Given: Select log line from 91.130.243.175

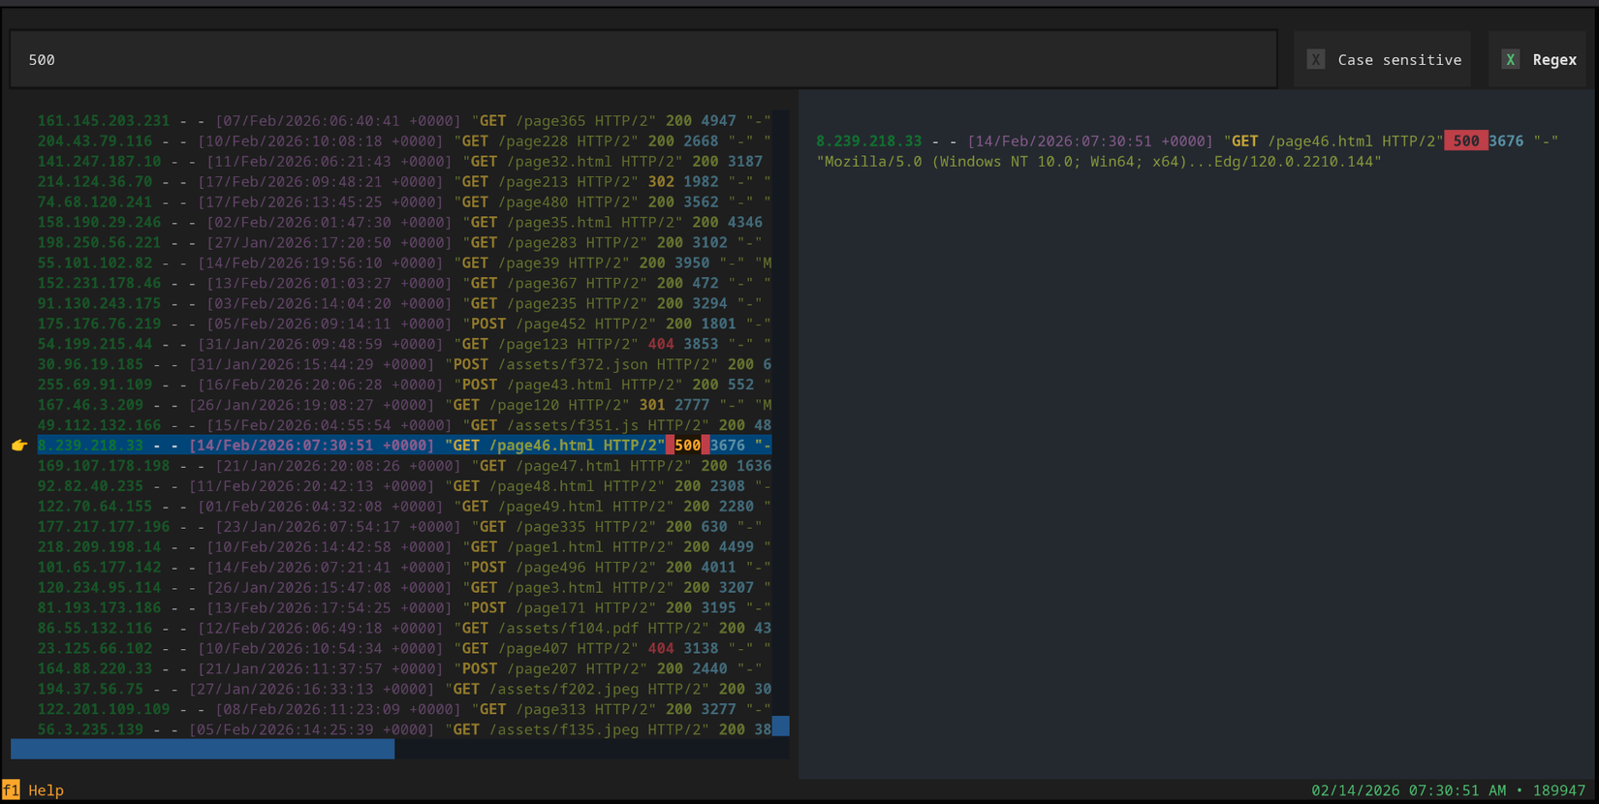Looking at the screenshot, I should click(x=404, y=304).
